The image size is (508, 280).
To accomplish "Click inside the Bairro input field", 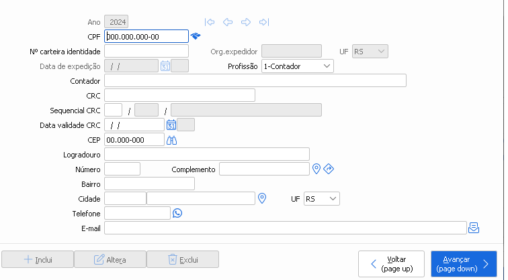I will [149, 184].
